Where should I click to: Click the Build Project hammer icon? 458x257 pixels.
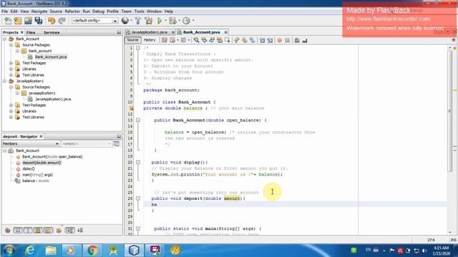pyautogui.click(x=138, y=21)
